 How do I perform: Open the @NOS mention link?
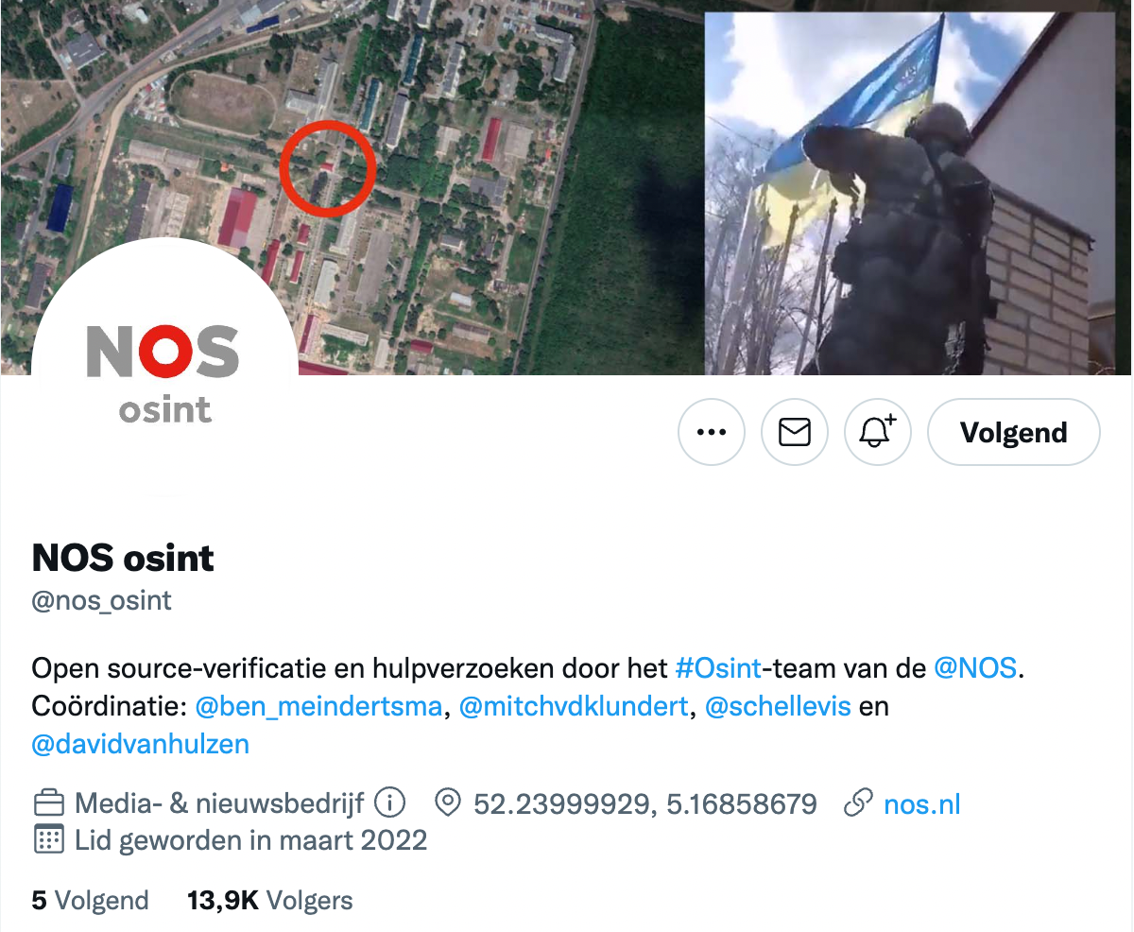[975, 668]
